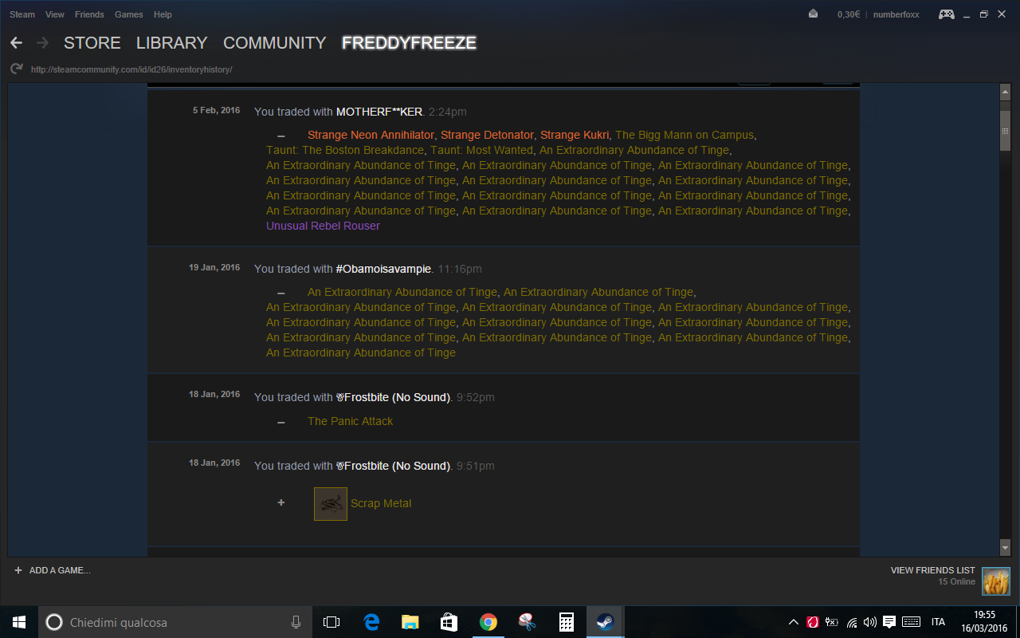Screen dimensions: 1020x638
Task: Open the Games menu
Action: click(x=129, y=14)
